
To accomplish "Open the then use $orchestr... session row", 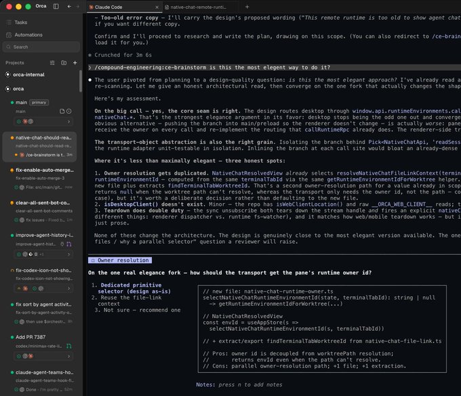I will click(43, 321).
